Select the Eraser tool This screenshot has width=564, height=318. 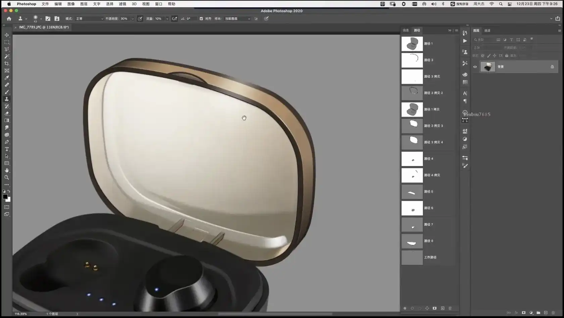(7, 113)
